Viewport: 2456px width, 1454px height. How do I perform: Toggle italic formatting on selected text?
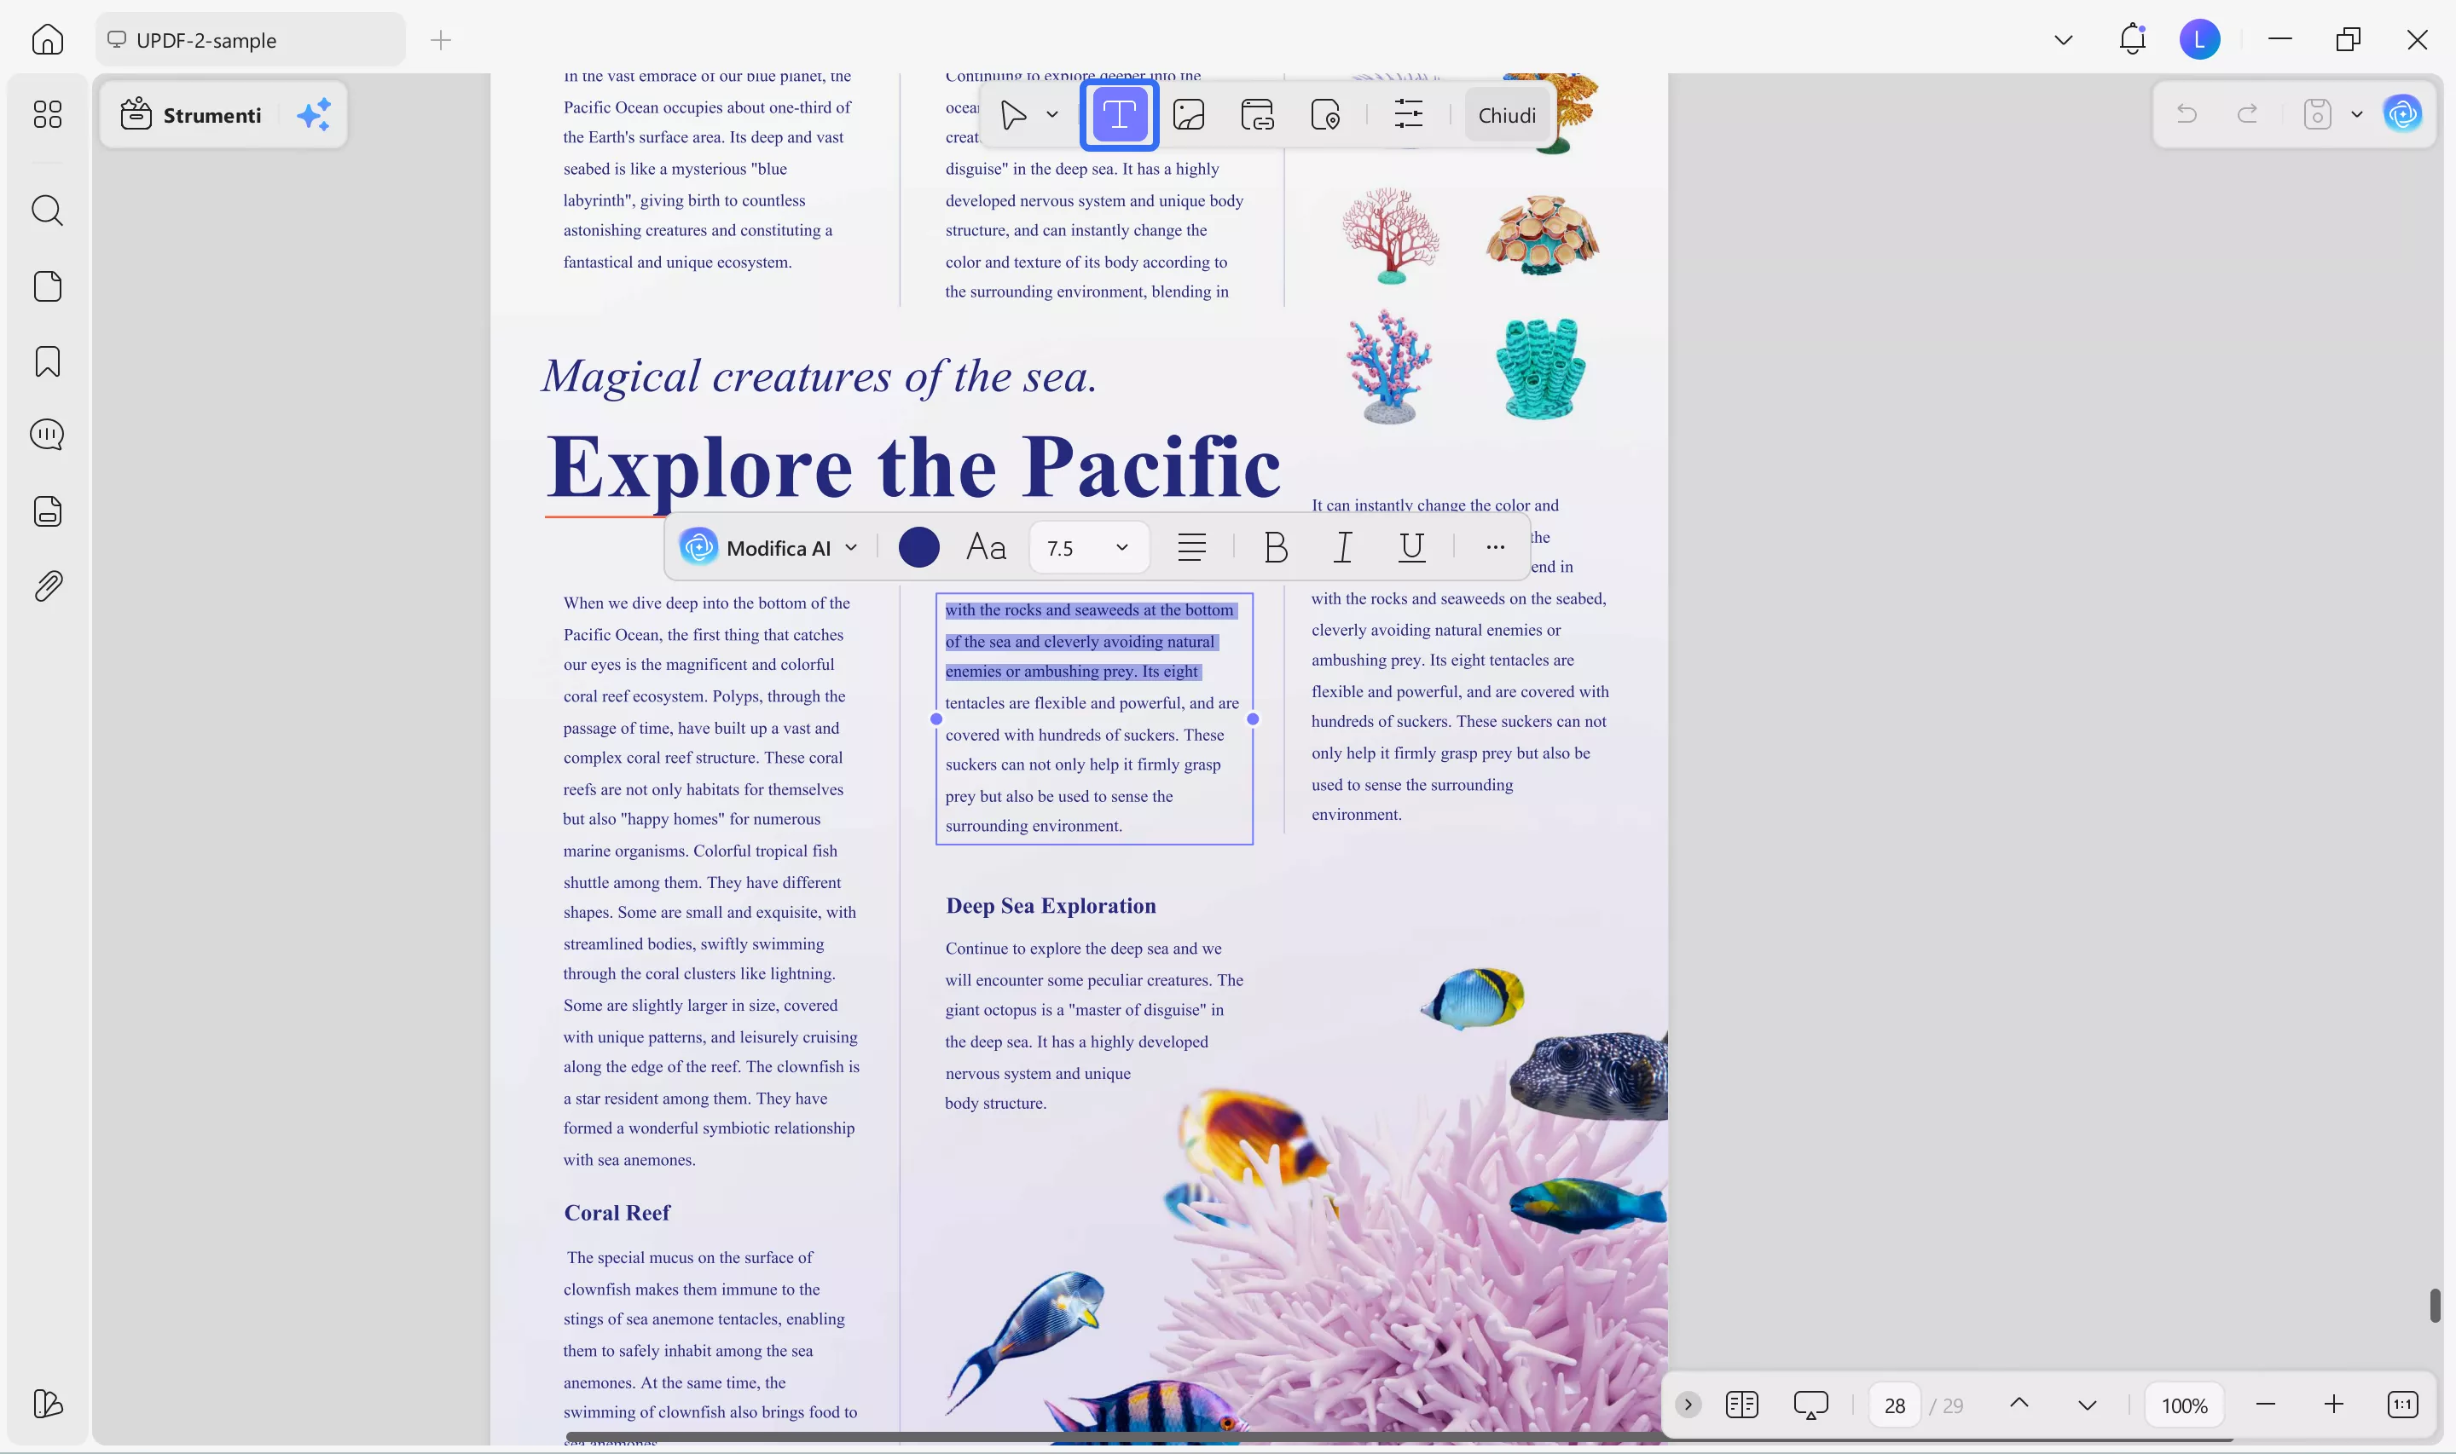point(1342,546)
